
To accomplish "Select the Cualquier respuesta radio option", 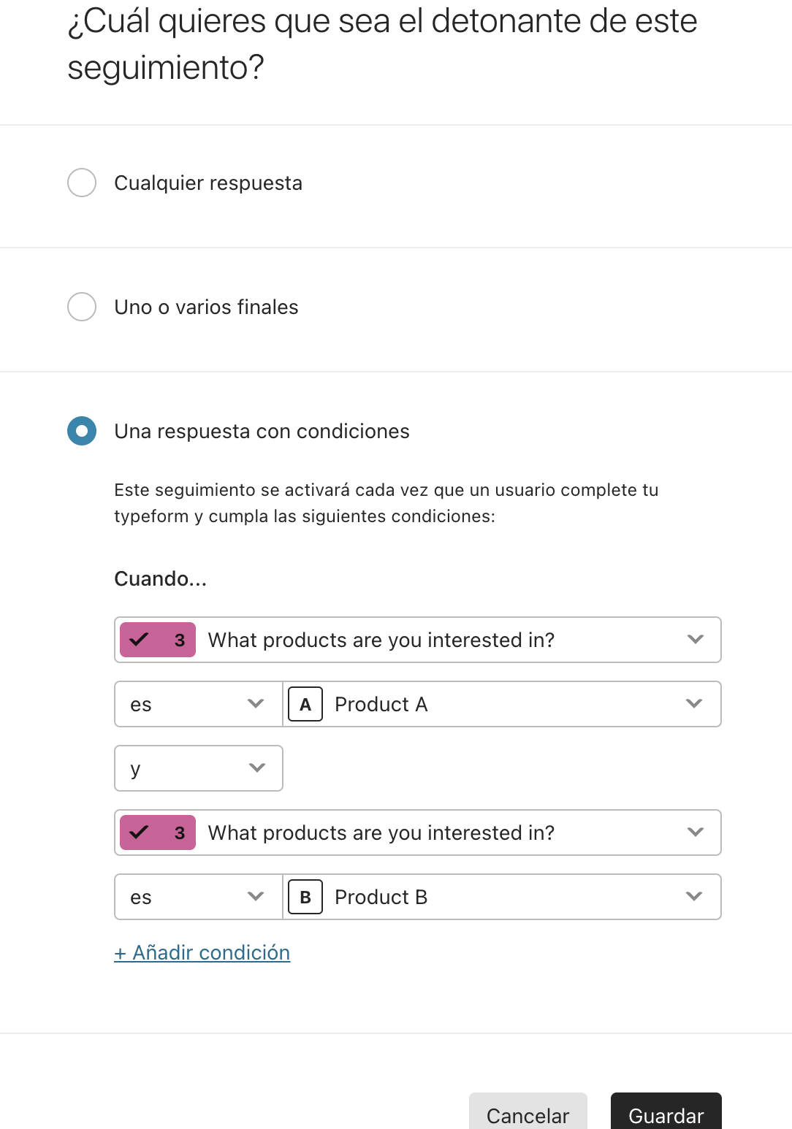I will 82,183.
